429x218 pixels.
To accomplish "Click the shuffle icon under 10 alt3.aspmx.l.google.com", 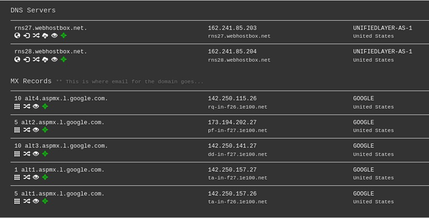I will click(27, 154).
